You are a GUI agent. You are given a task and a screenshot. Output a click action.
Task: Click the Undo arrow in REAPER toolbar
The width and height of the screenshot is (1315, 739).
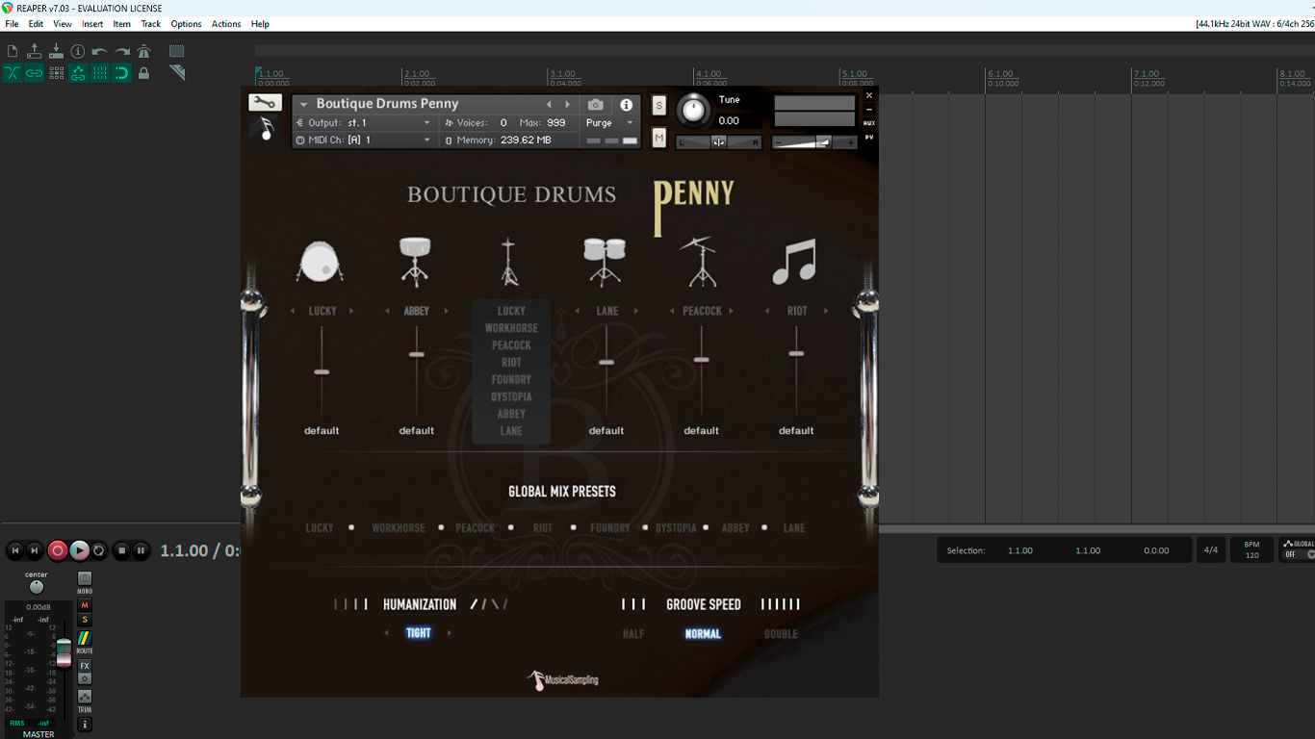click(x=100, y=51)
